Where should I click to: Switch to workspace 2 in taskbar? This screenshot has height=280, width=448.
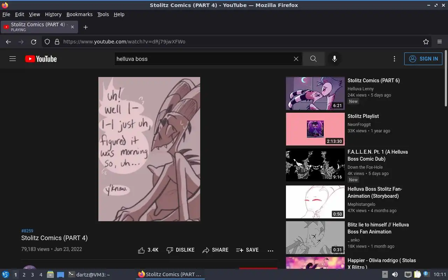coord(24,275)
